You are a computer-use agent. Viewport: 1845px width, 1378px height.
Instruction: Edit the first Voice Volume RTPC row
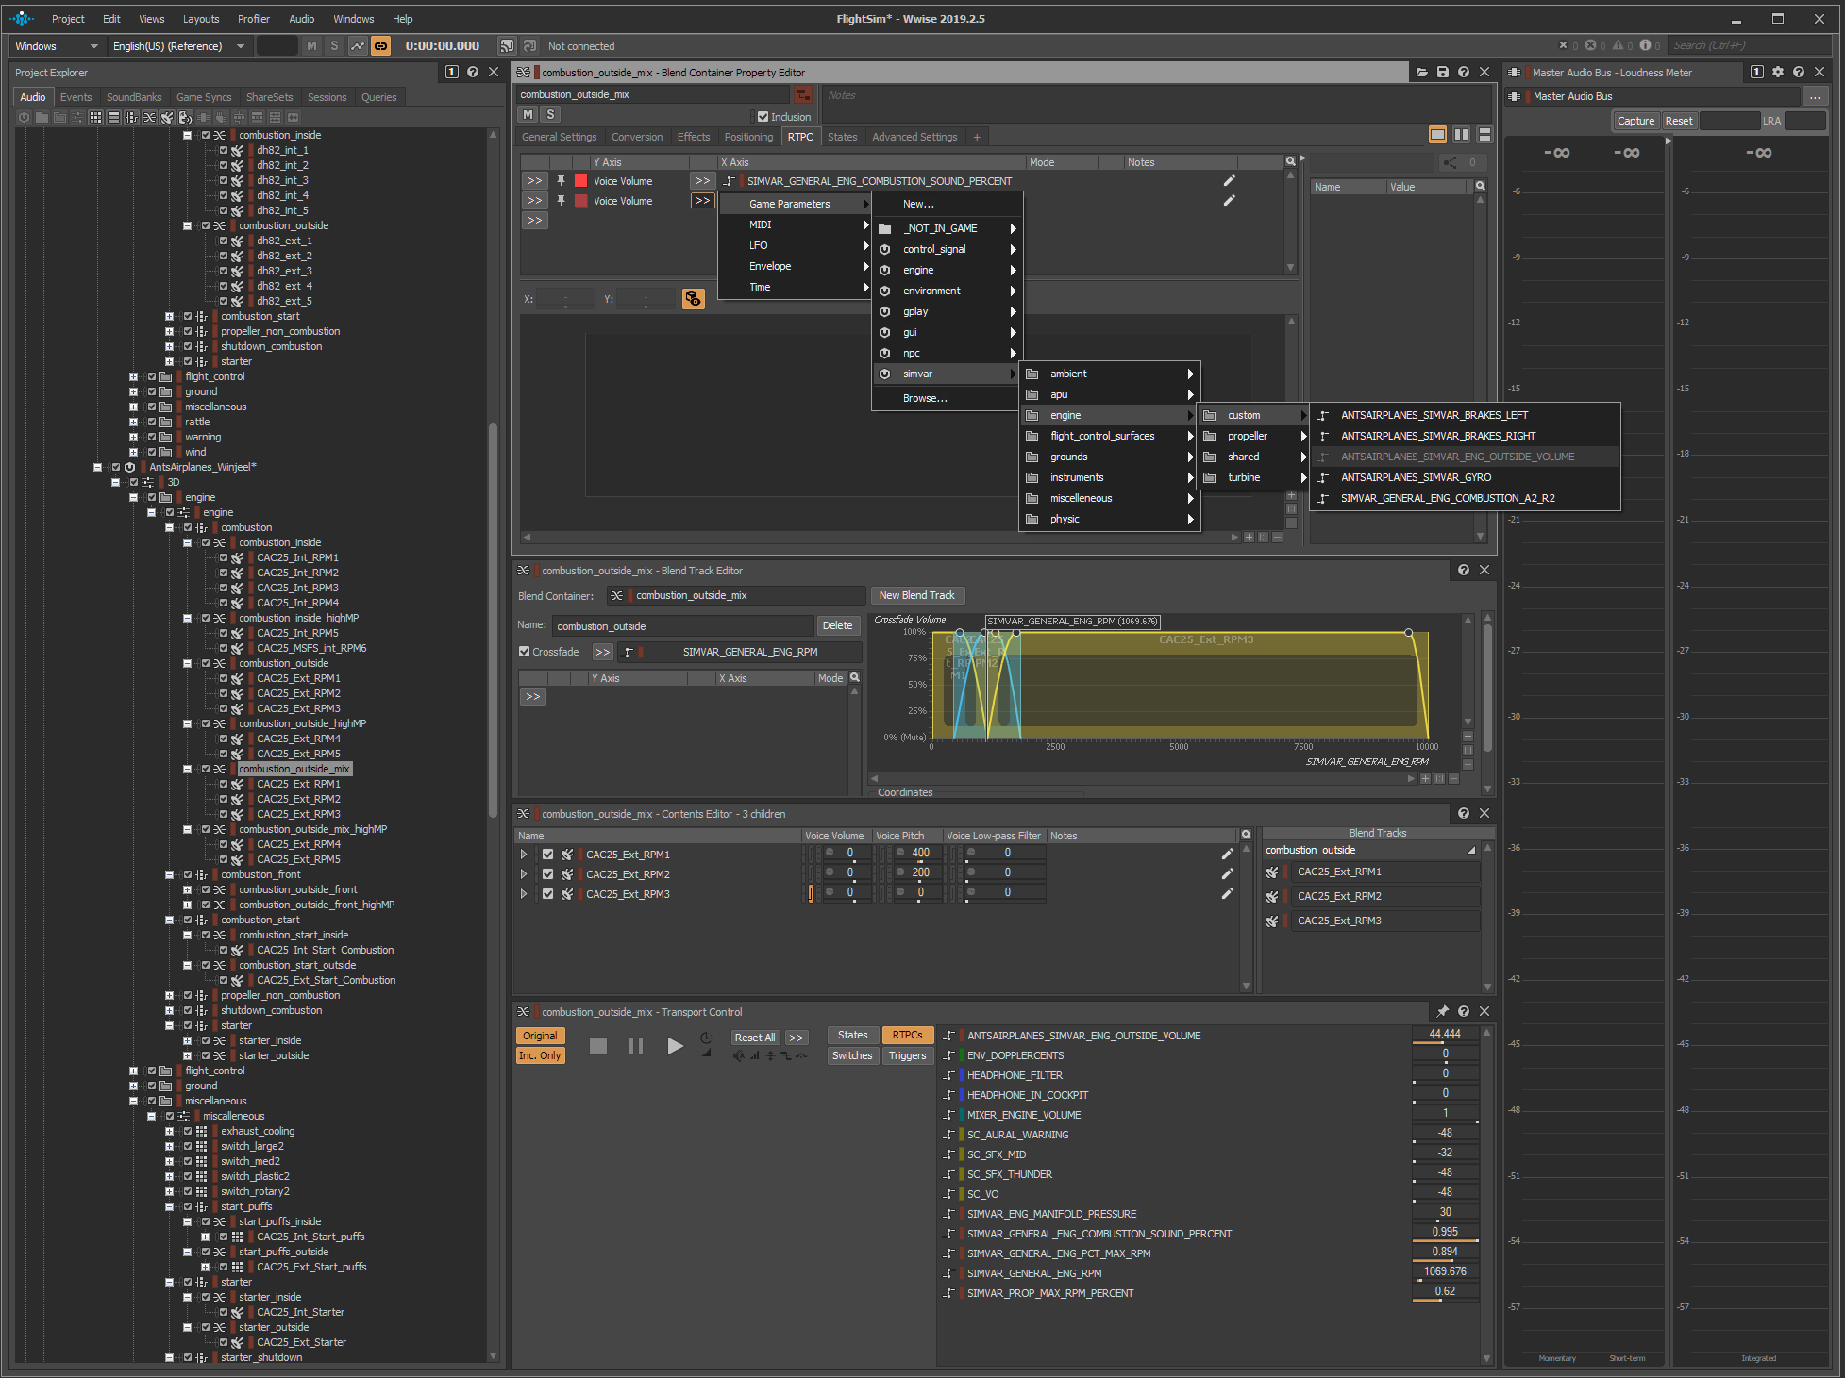(x=1229, y=180)
